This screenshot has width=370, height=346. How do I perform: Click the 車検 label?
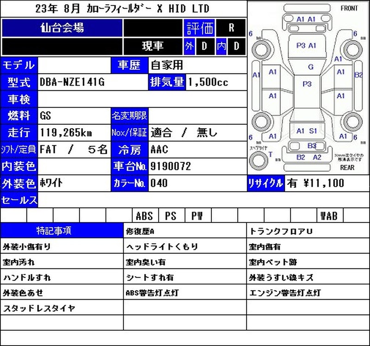(19, 99)
